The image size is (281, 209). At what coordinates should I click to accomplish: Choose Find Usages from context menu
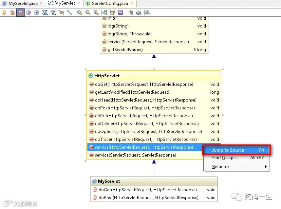pyautogui.click(x=236, y=158)
